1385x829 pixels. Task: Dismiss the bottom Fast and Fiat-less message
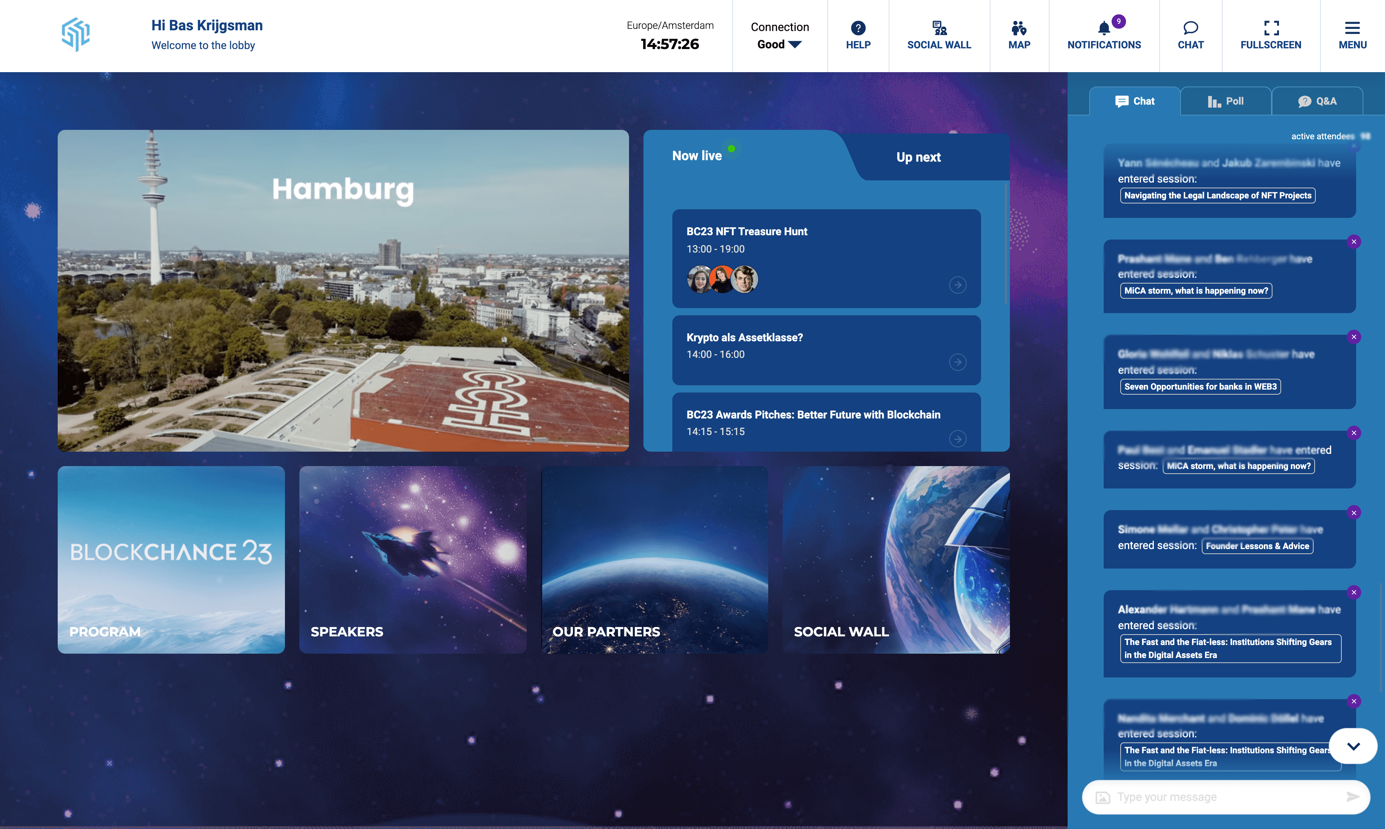(x=1354, y=701)
